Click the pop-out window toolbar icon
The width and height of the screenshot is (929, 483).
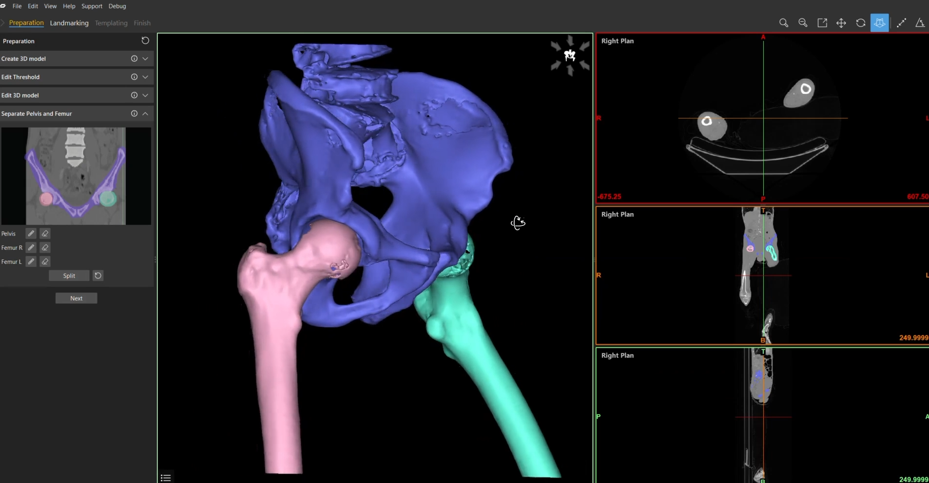click(822, 23)
